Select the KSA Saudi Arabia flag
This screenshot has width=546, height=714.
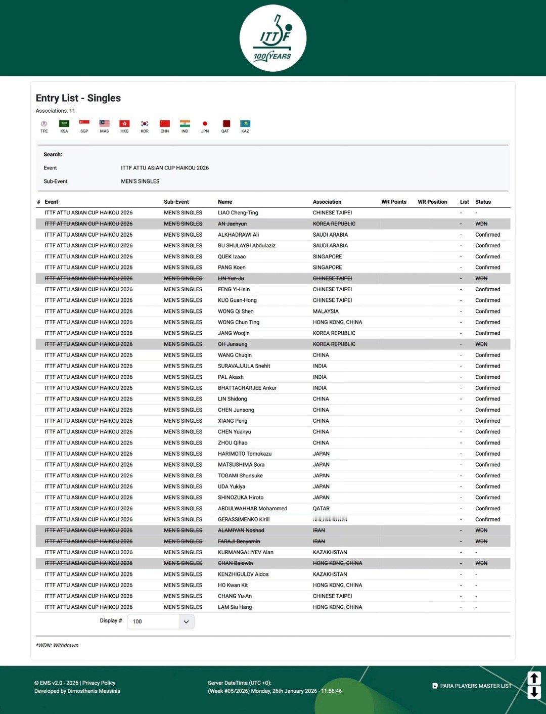tap(64, 123)
